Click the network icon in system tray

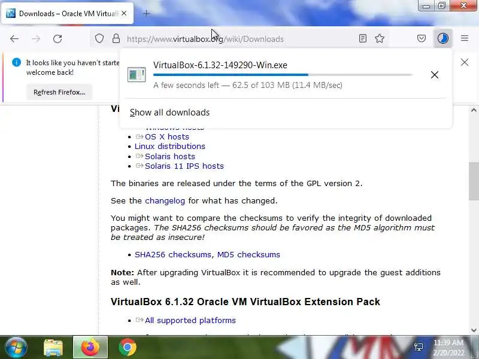tap(419, 347)
